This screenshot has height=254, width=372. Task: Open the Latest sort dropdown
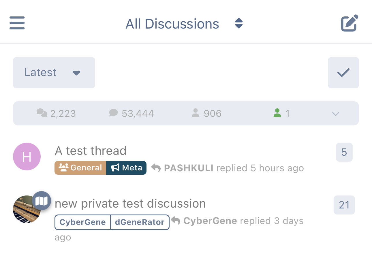[54, 73]
